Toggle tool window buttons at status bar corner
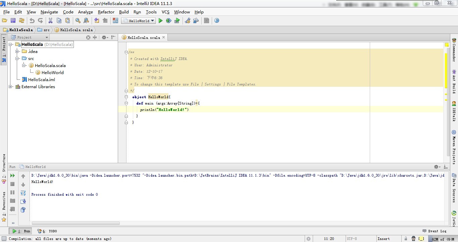Image resolution: width=458 pixels, height=242 pixels. (4, 239)
